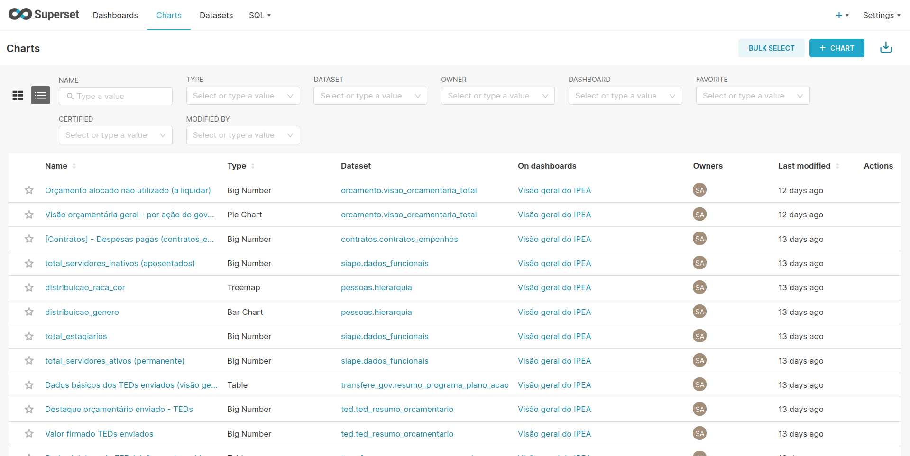
Task: Open the Type filter dropdown
Action: click(x=243, y=96)
